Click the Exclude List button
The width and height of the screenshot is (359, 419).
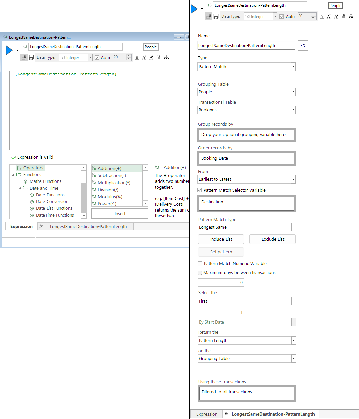coord(273,239)
